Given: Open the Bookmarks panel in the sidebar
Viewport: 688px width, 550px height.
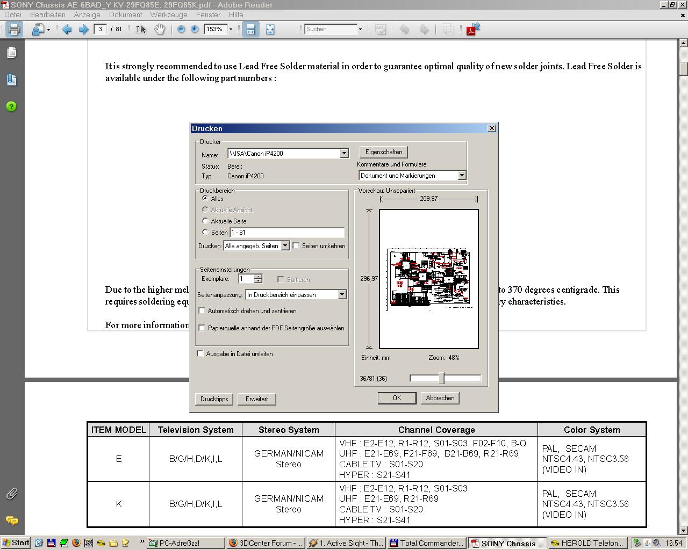Looking at the screenshot, I should [12, 80].
